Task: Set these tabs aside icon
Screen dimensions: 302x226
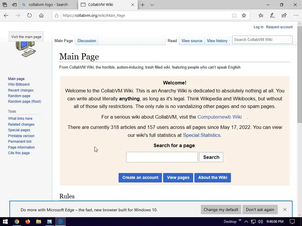Action: pyautogui.click(x=14, y=5)
